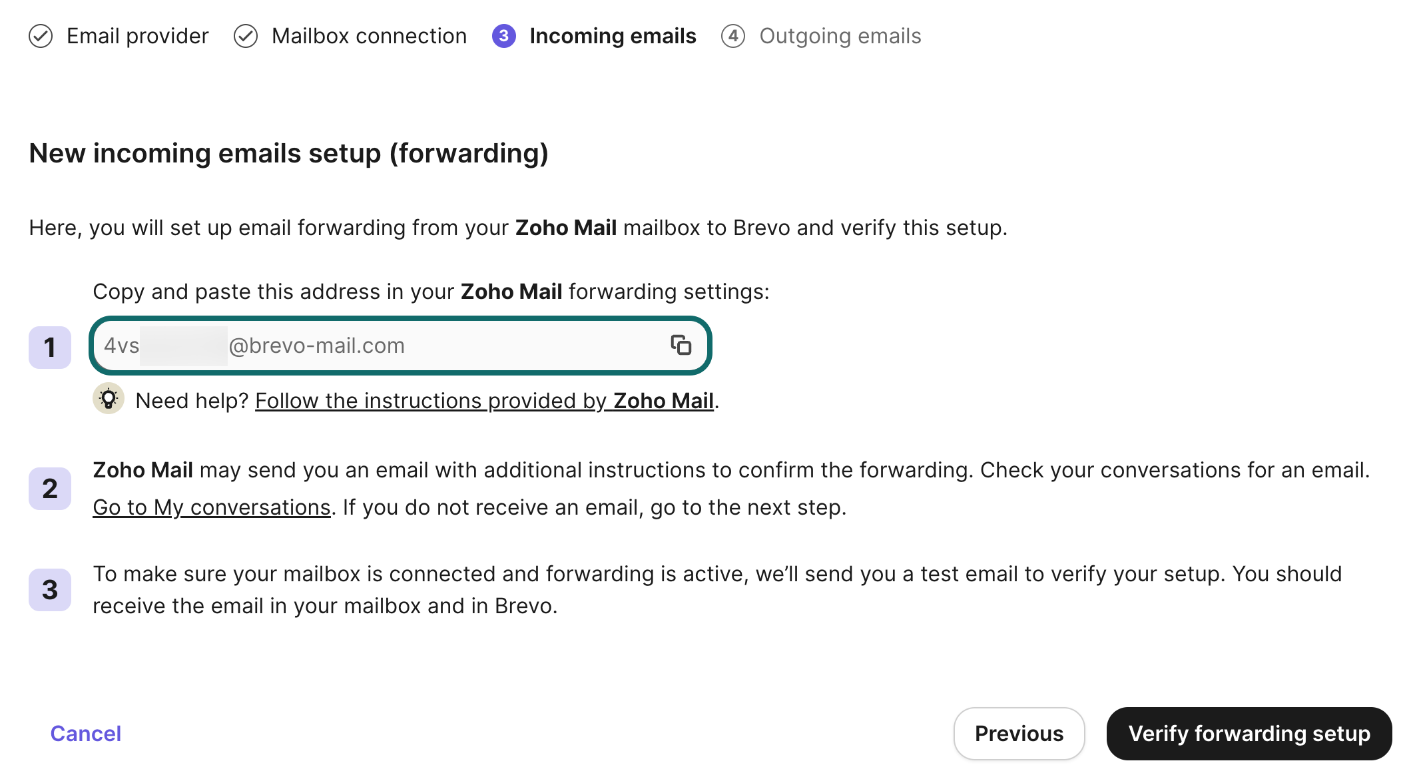Open the Zoho Mail instructions link

[485, 400]
